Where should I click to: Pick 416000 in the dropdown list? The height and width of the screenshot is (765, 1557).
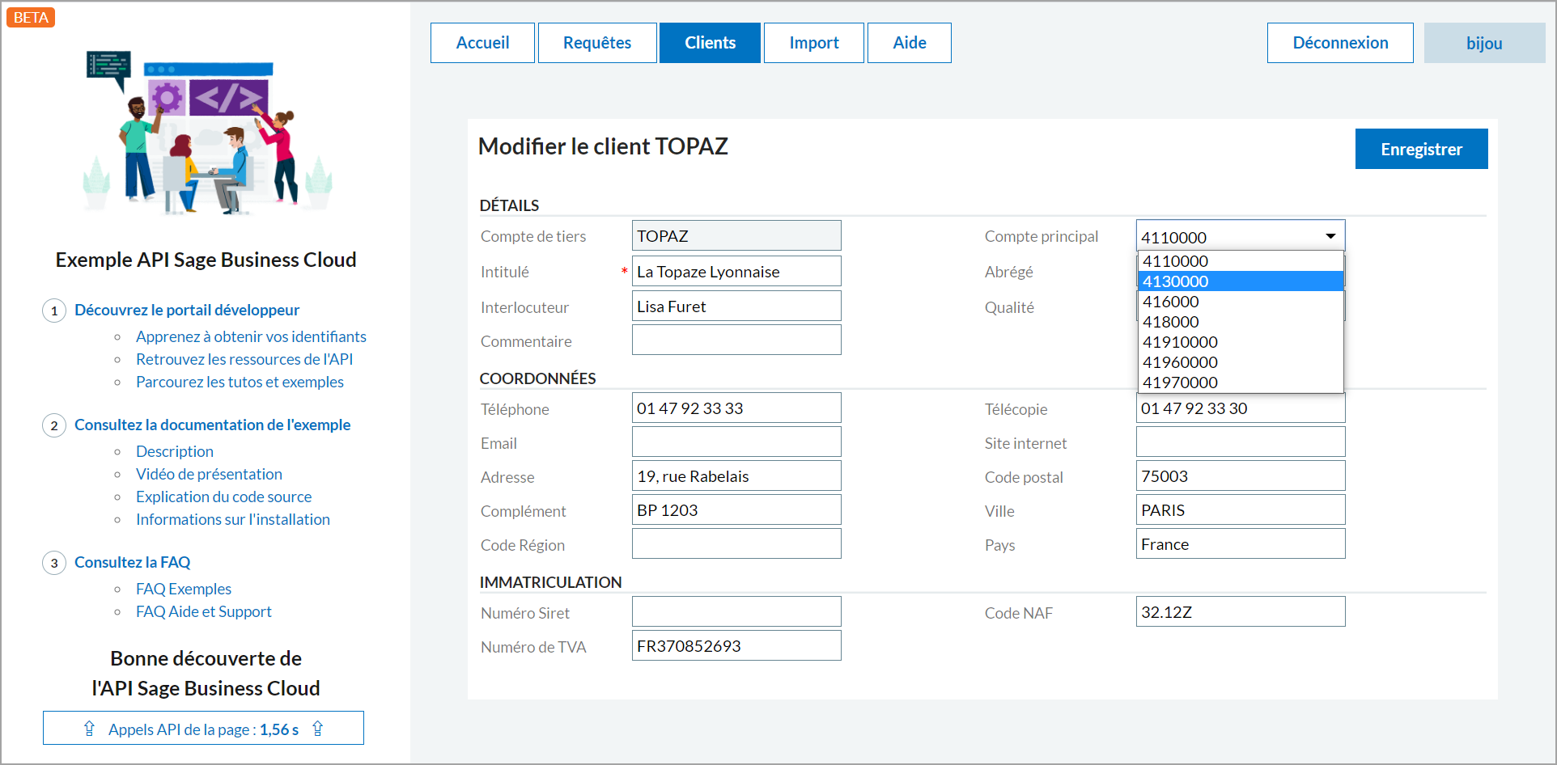[1241, 302]
